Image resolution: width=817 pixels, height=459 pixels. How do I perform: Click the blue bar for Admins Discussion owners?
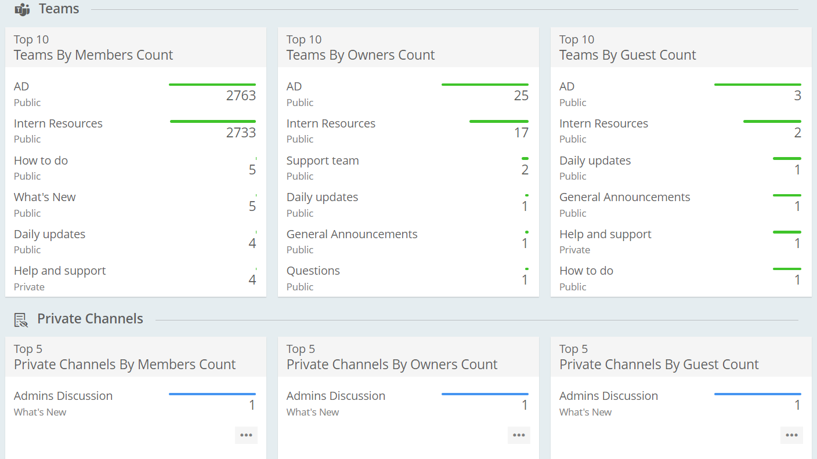point(485,393)
